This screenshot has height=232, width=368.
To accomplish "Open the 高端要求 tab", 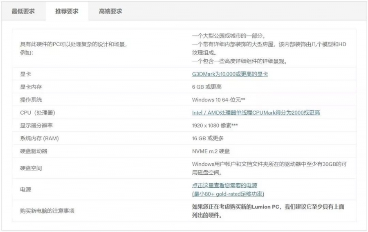I will [110, 11].
